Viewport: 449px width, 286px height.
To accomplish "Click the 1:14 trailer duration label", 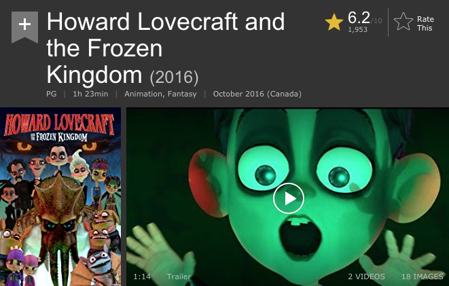I will tap(142, 276).
